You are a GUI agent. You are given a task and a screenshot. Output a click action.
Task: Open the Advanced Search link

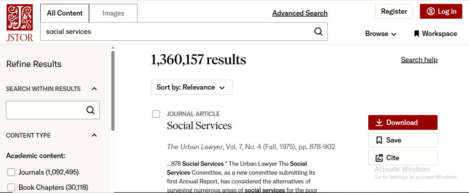(x=300, y=13)
